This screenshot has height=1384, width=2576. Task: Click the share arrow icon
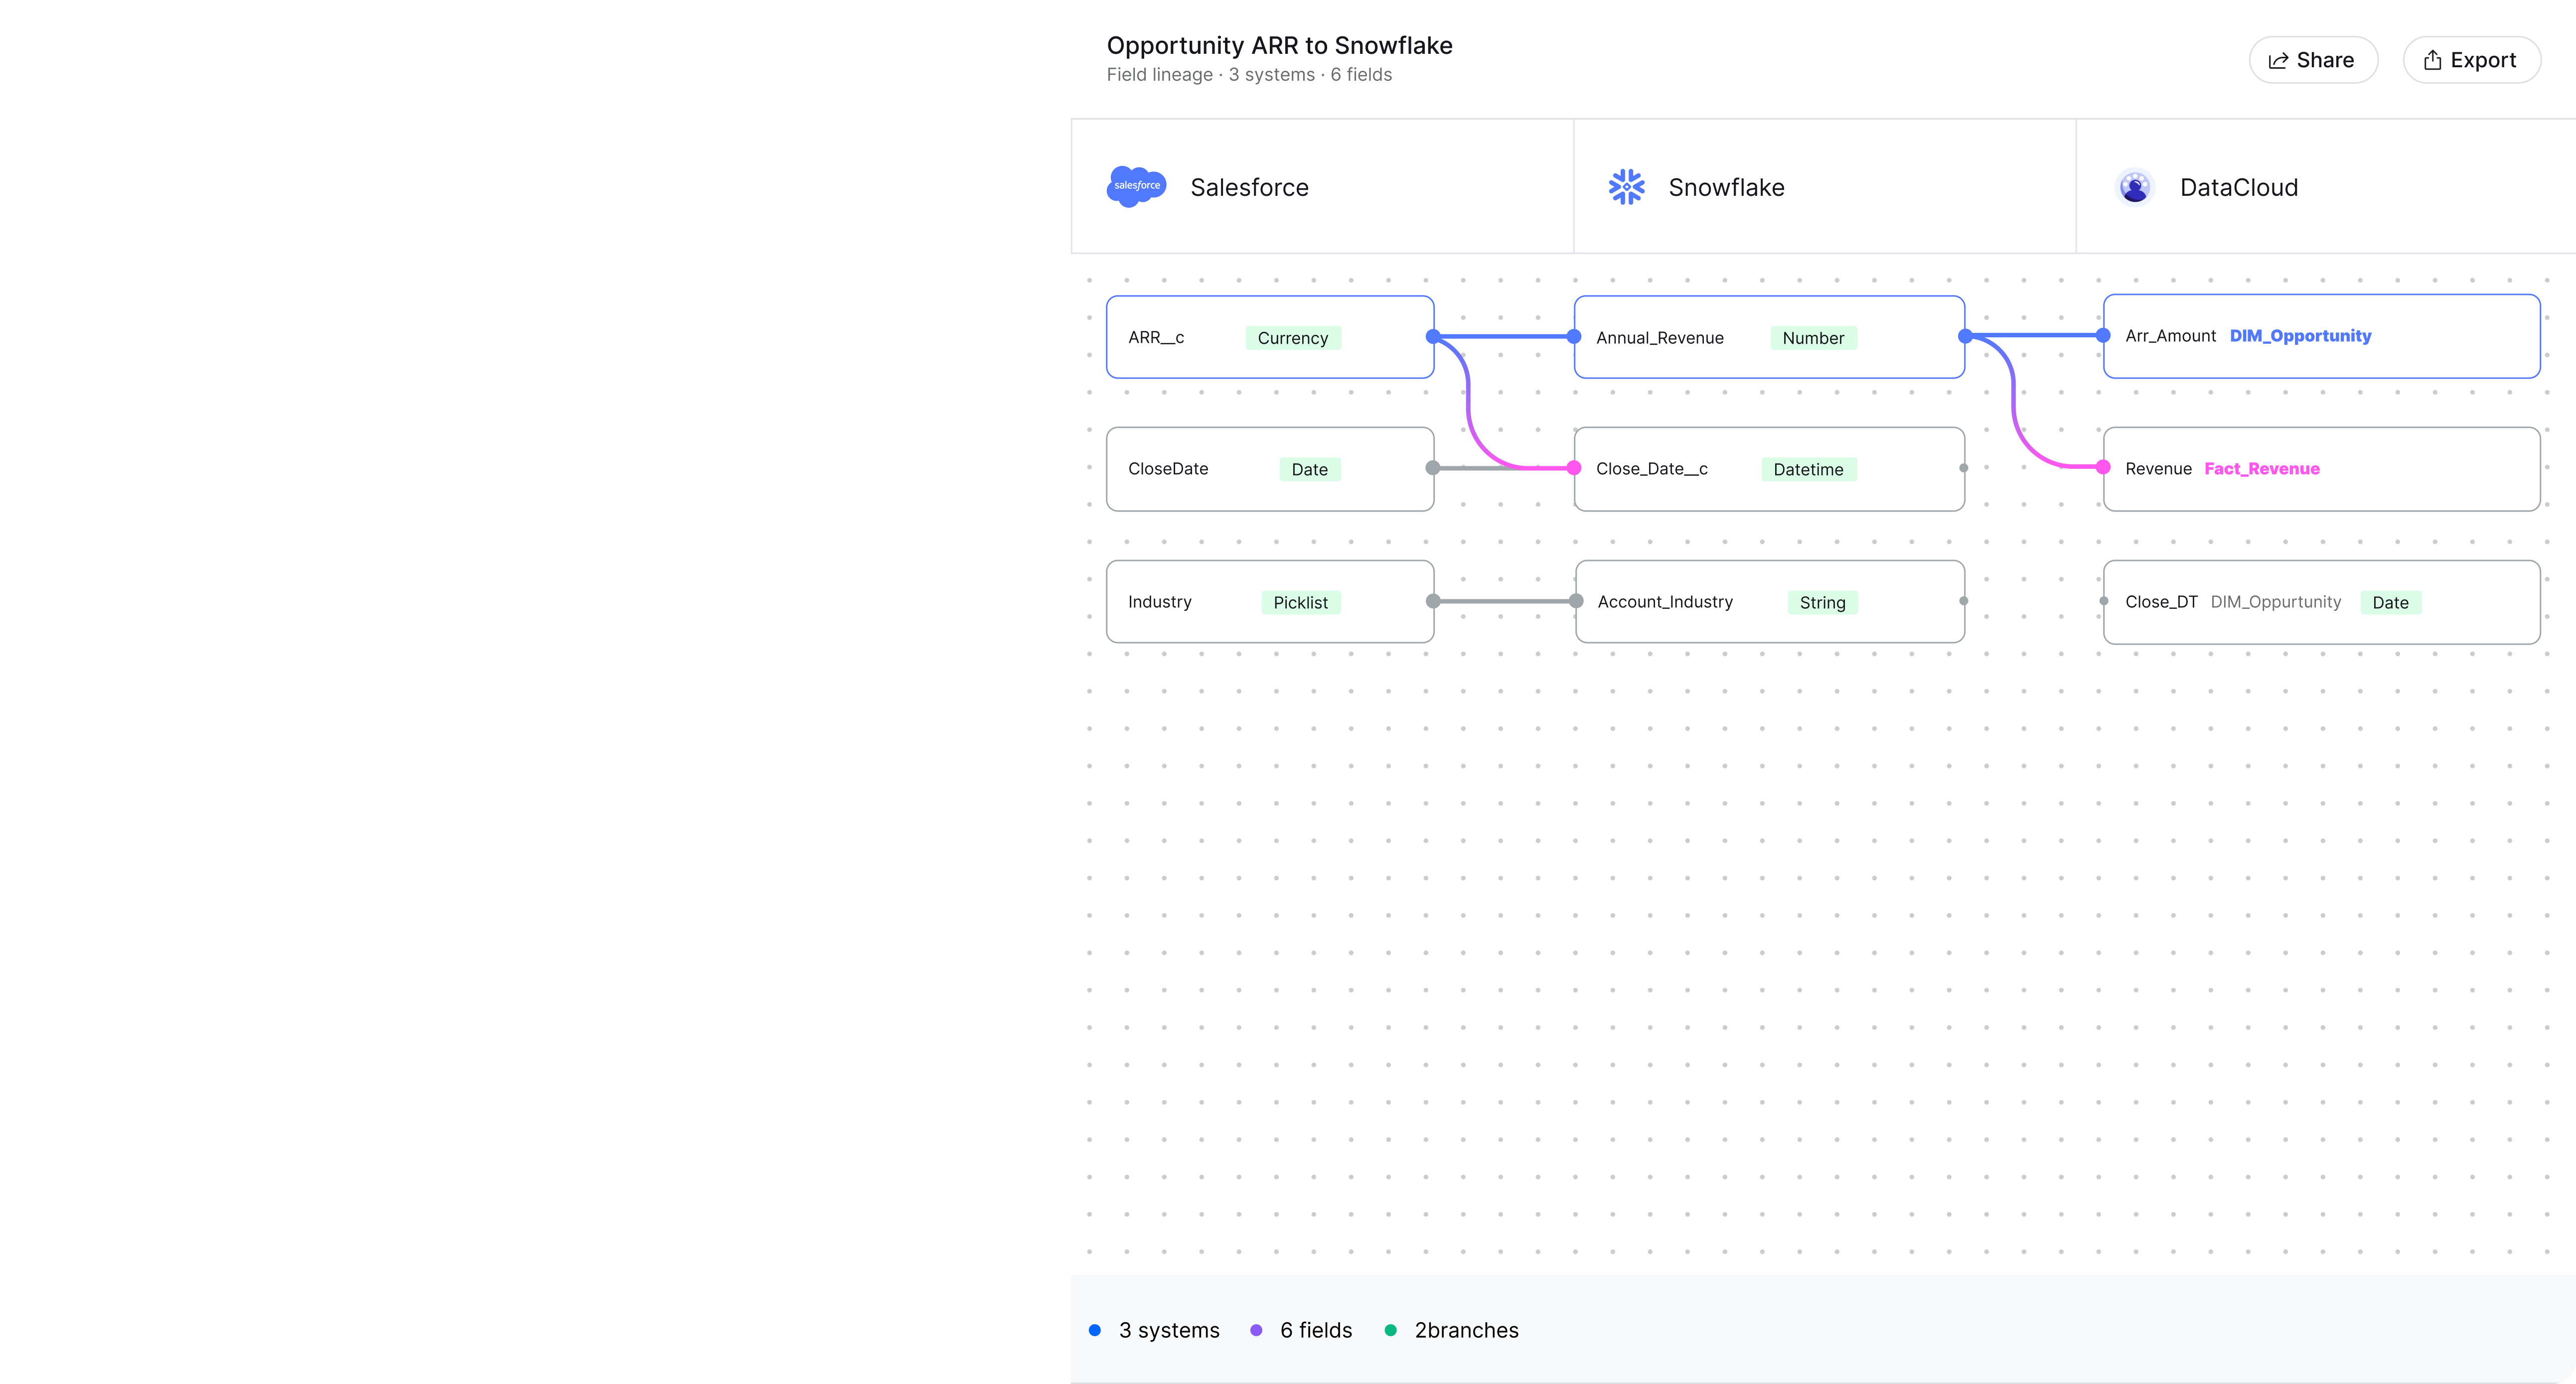tap(2278, 61)
